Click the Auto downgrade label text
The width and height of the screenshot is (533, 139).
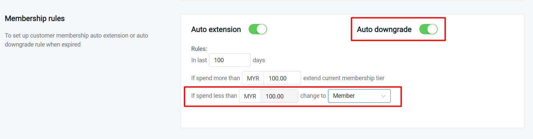pyautogui.click(x=384, y=30)
